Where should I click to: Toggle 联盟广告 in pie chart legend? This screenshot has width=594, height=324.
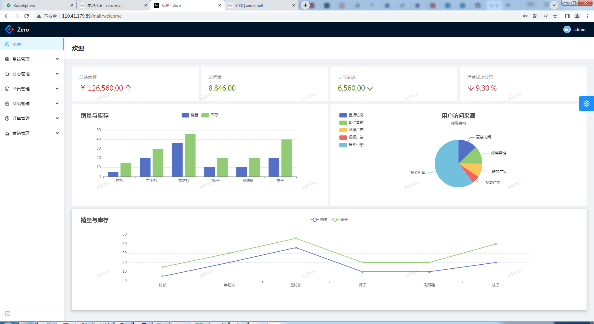pyautogui.click(x=351, y=130)
